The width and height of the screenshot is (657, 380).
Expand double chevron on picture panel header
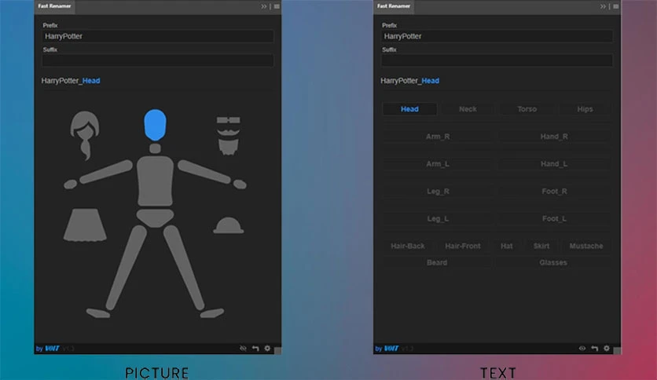point(263,6)
